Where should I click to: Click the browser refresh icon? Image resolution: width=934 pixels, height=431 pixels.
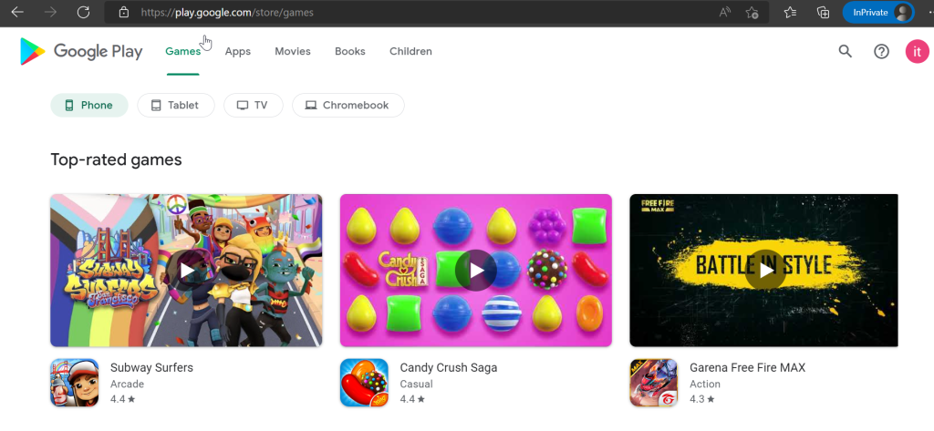tap(83, 12)
